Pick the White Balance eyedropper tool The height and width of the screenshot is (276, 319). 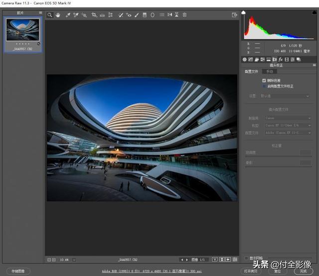coord(68,15)
